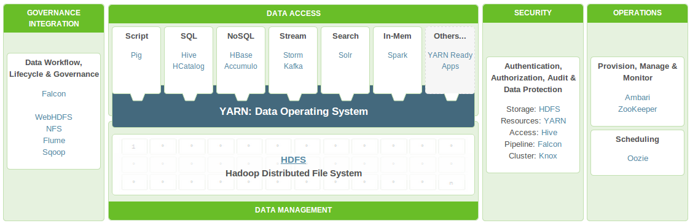Screen dimensions: 690x223
Task: Open the Flume link
Action: tap(53, 141)
